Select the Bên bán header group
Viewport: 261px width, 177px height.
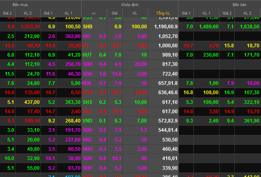pyautogui.click(x=239, y=5)
